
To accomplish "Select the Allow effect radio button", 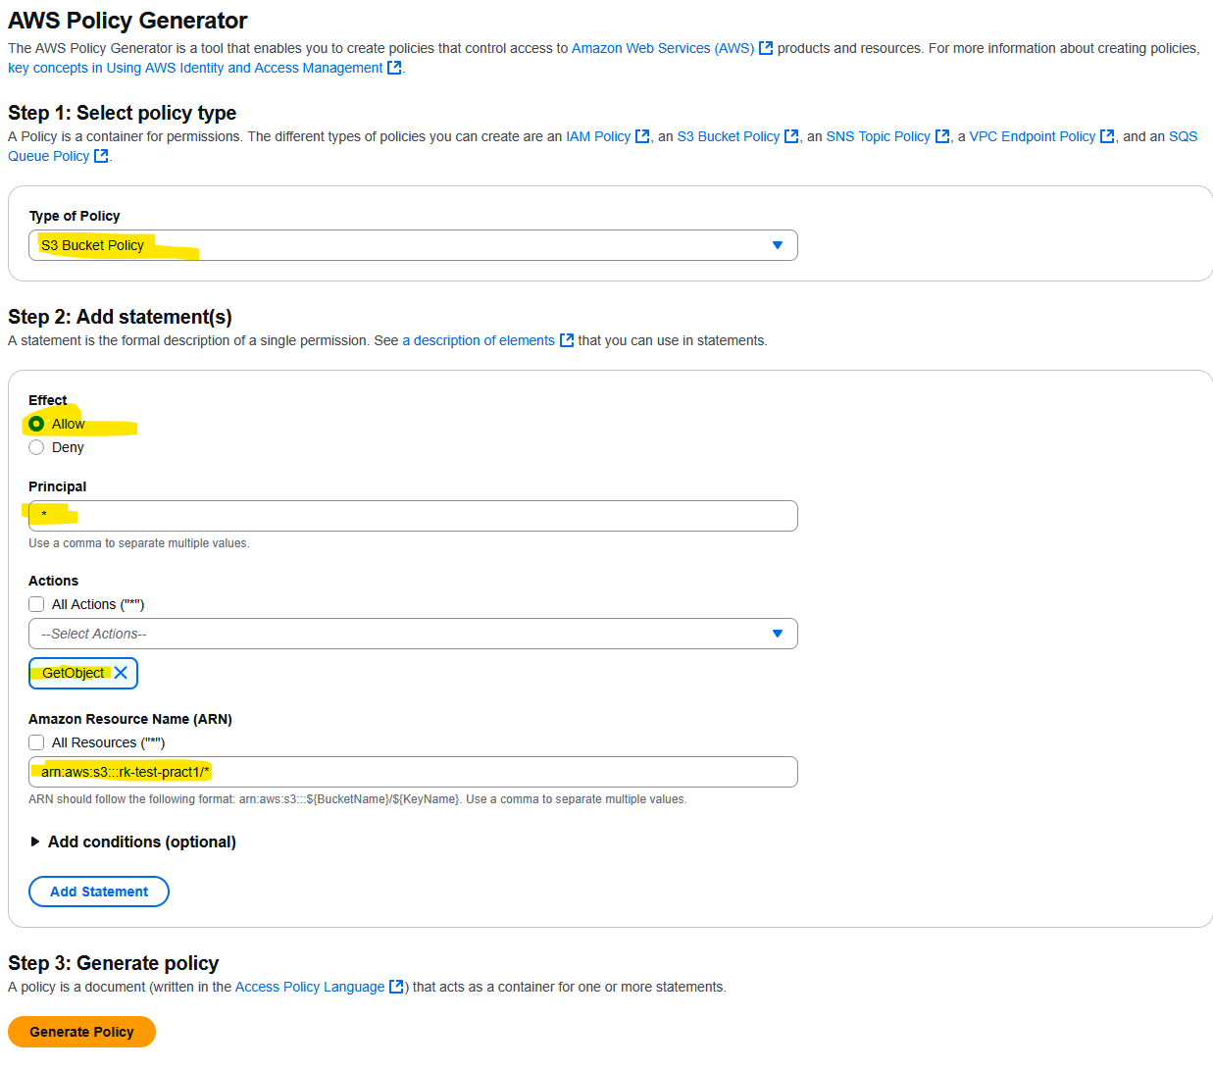I will click(36, 424).
